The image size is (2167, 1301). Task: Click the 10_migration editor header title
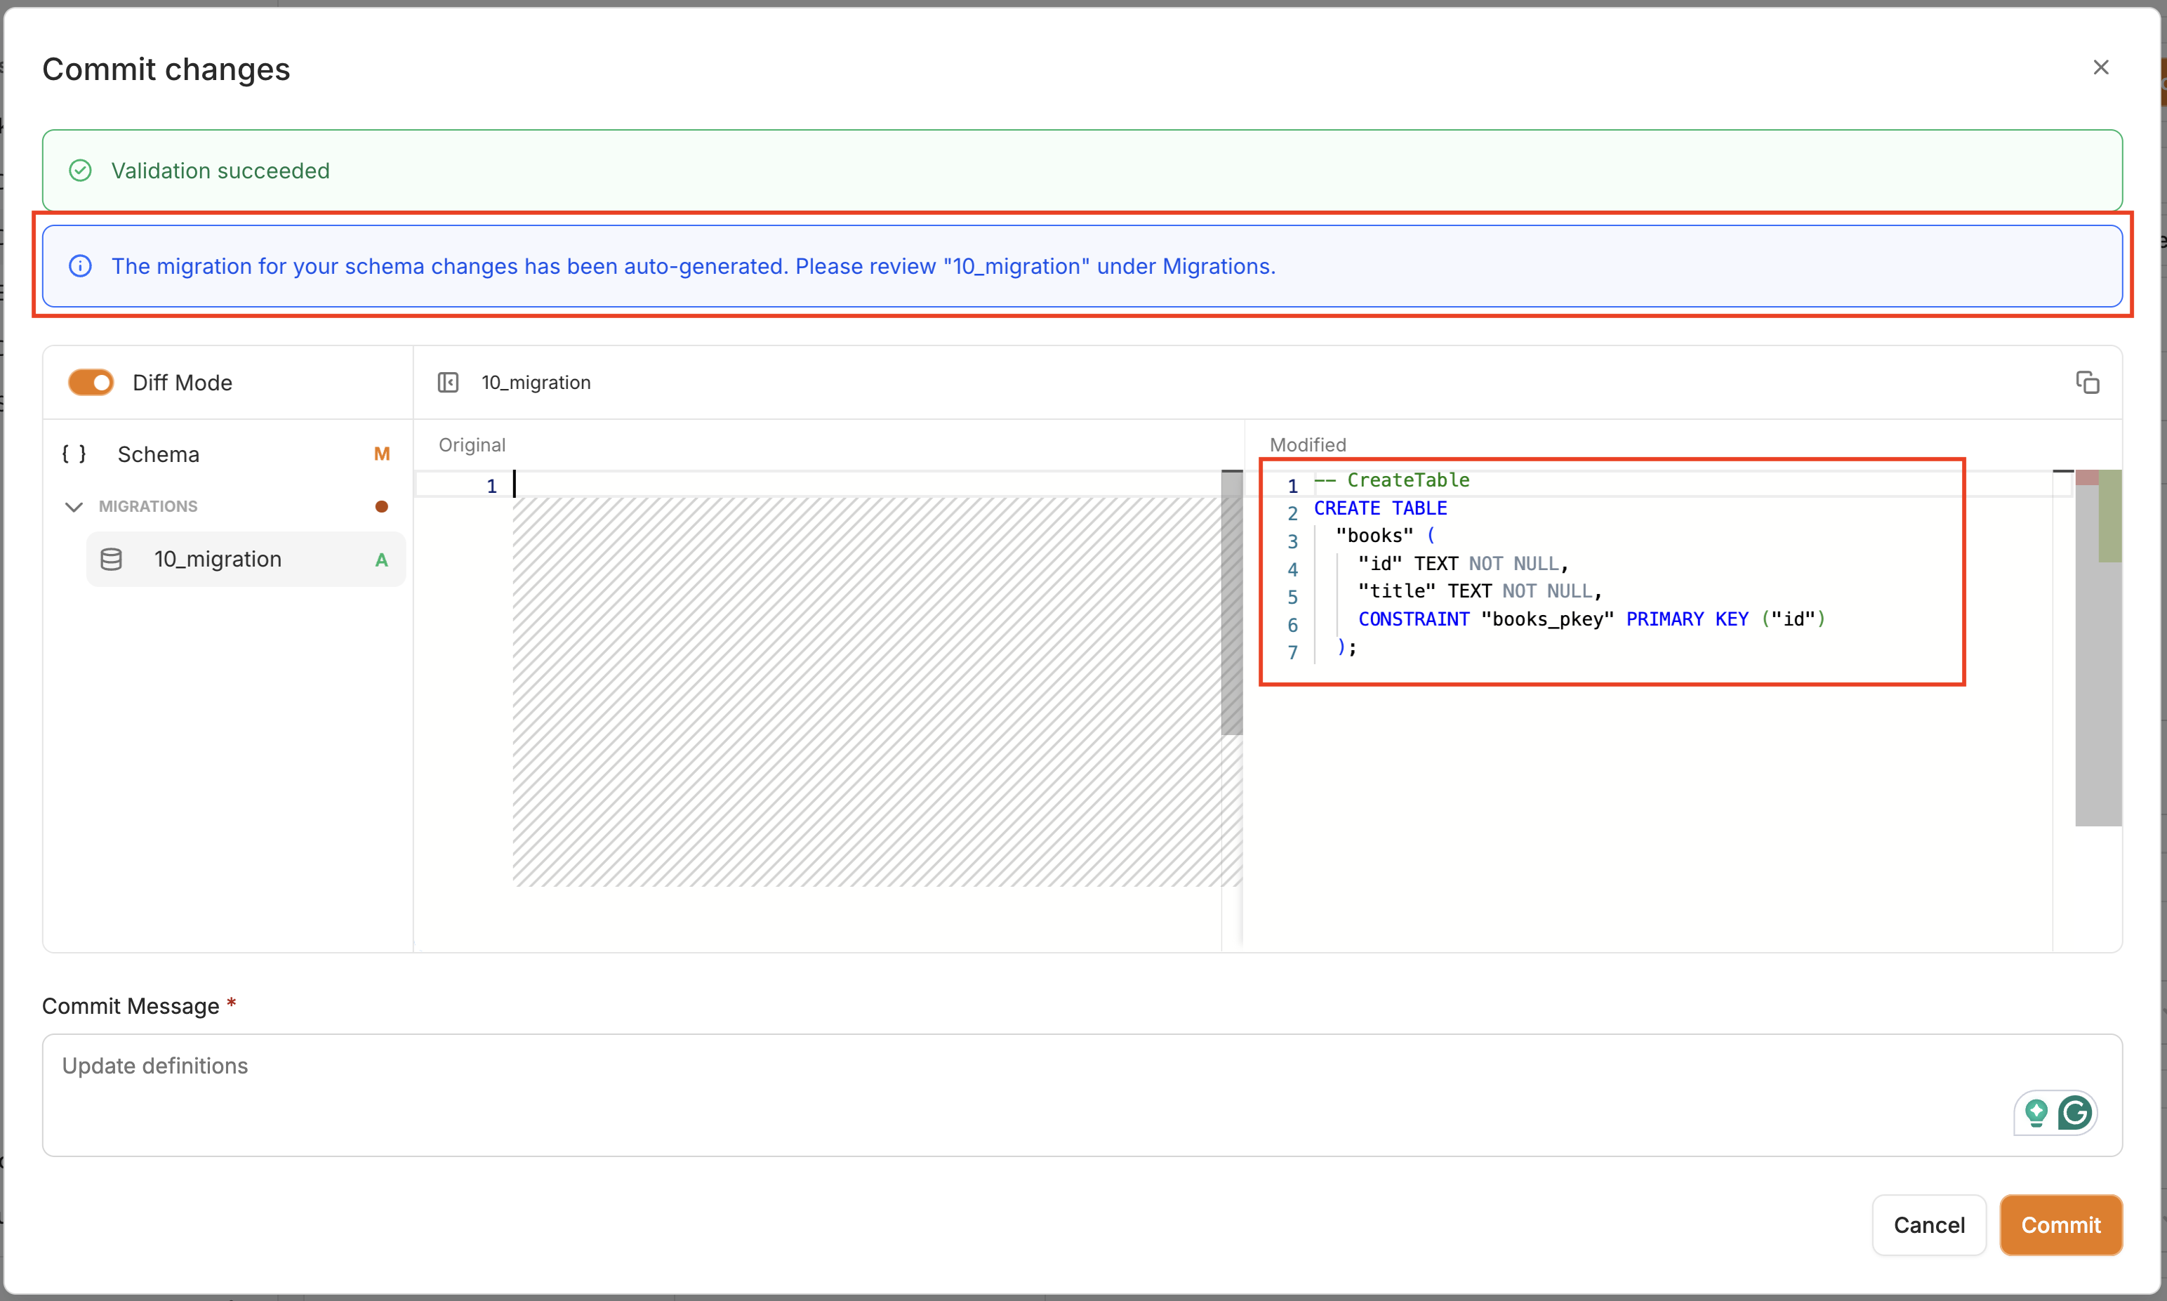536,382
